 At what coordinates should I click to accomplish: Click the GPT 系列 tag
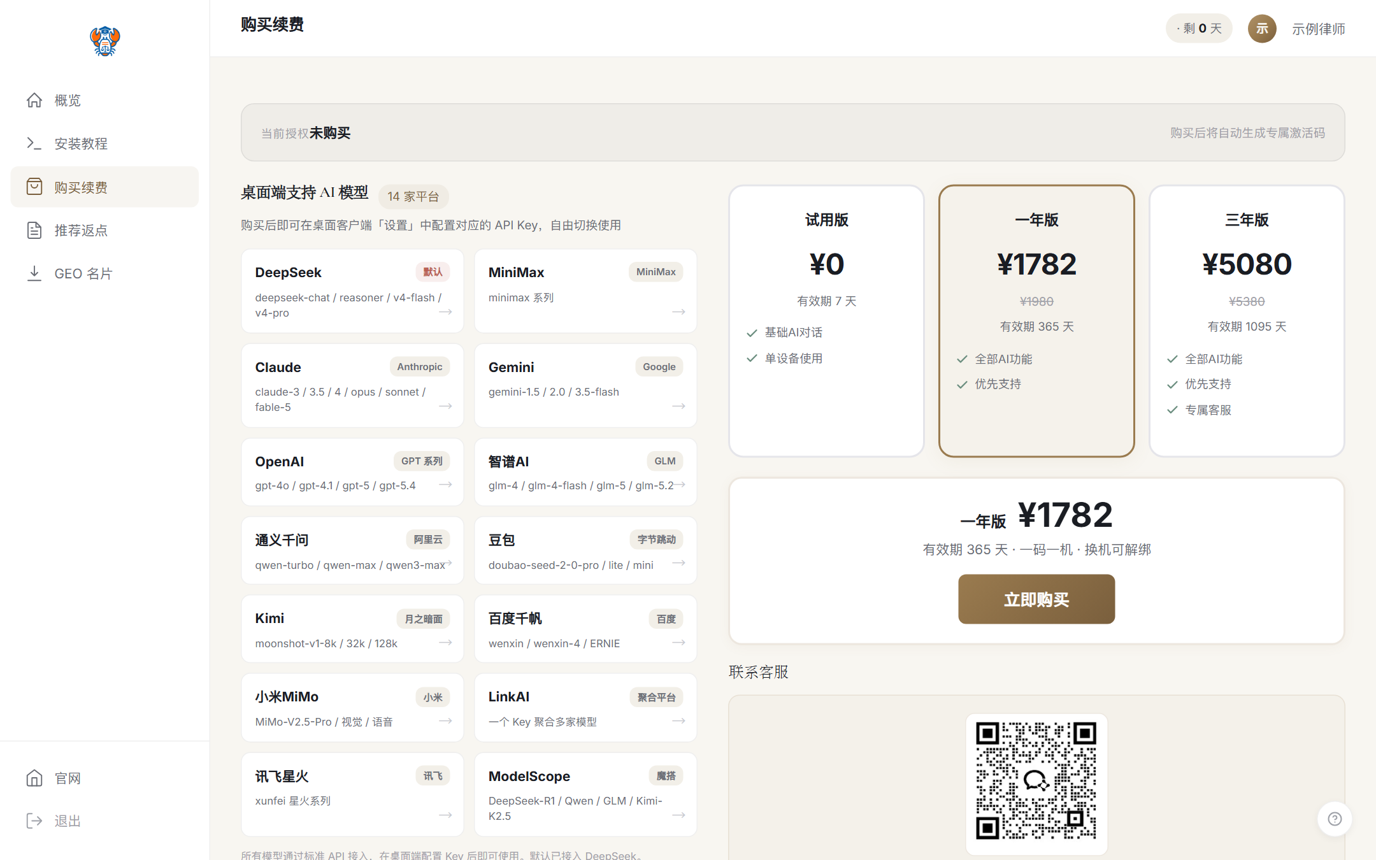422,461
